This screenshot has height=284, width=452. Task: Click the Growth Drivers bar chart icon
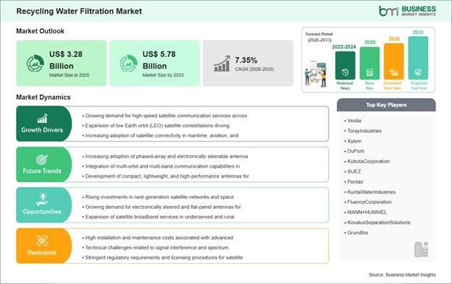[x=42, y=119]
